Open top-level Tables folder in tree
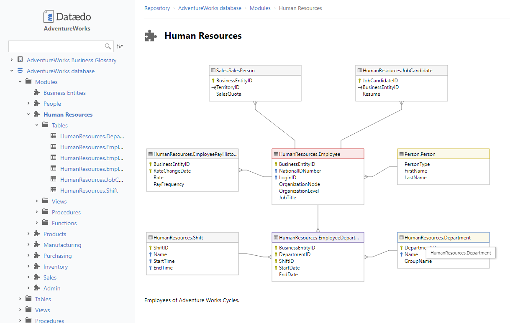Screen dimensions: 510x323 pos(43,299)
